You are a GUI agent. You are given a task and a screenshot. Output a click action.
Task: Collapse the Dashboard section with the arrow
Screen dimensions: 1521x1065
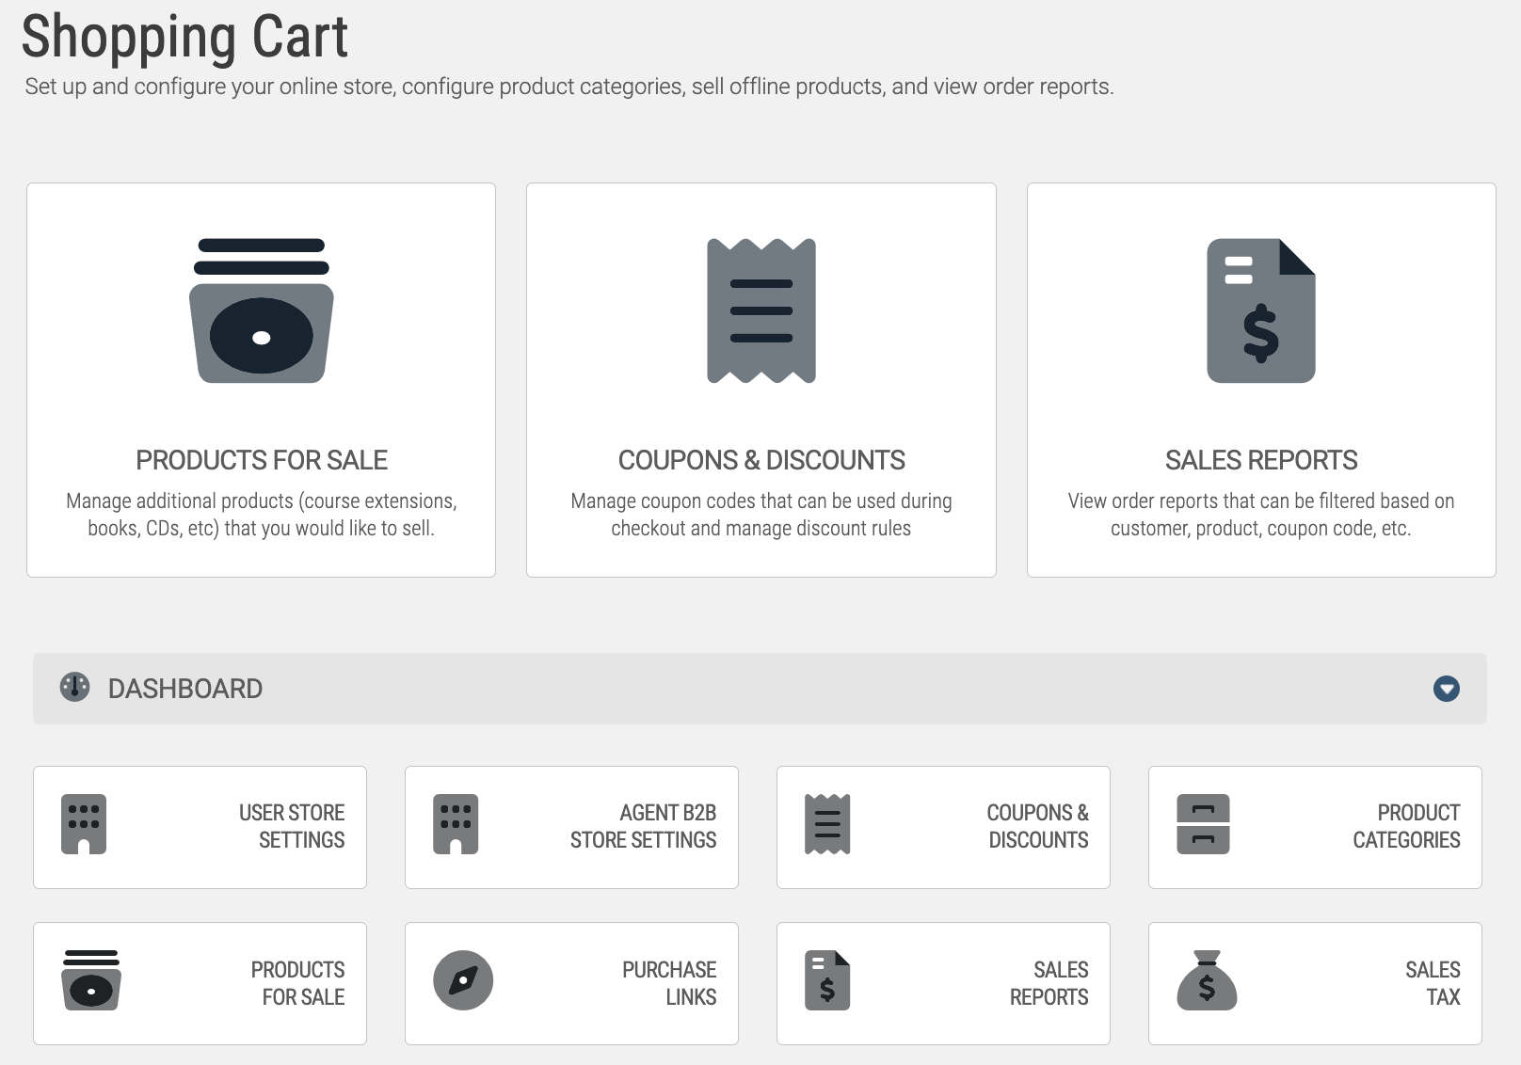pyautogui.click(x=1447, y=689)
